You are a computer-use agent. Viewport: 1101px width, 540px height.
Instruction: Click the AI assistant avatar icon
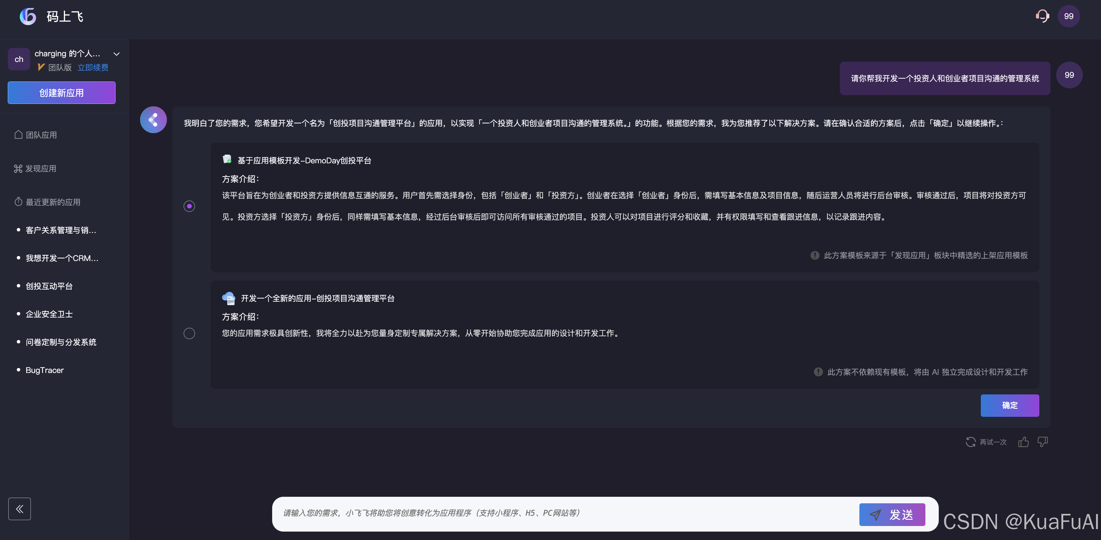click(x=154, y=120)
